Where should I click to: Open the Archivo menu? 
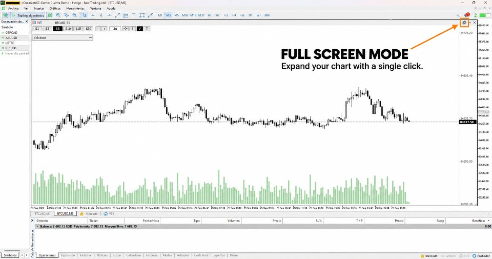pyautogui.click(x=13, y=9)
